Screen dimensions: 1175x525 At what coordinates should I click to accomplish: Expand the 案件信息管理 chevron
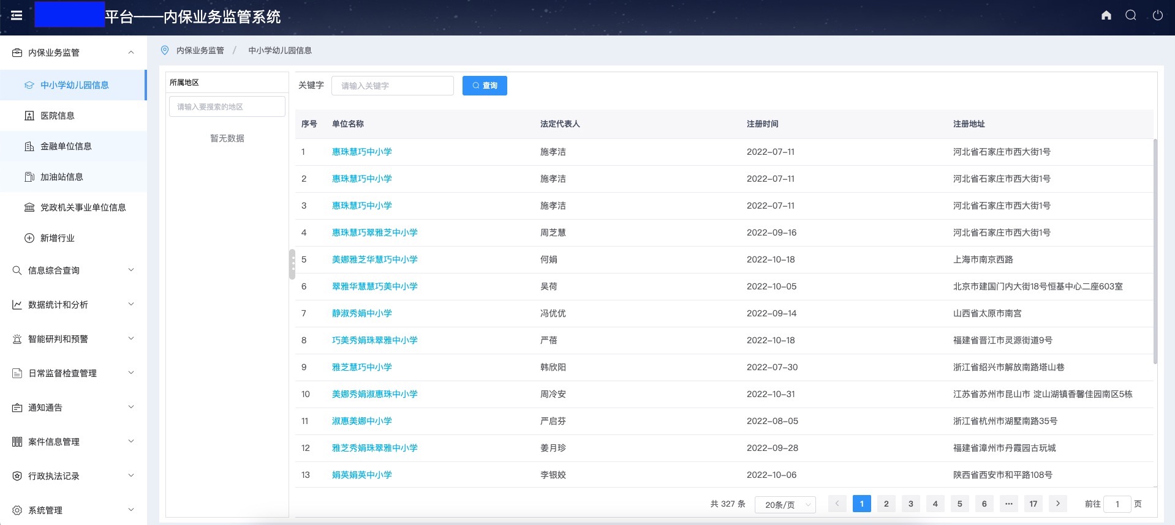pos(131,441)
